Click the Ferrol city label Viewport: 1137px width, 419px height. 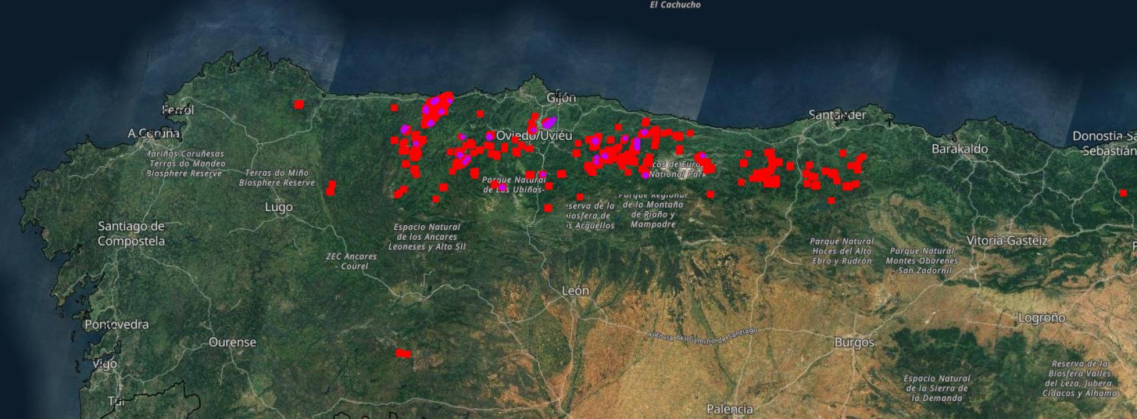coord(178,110)
